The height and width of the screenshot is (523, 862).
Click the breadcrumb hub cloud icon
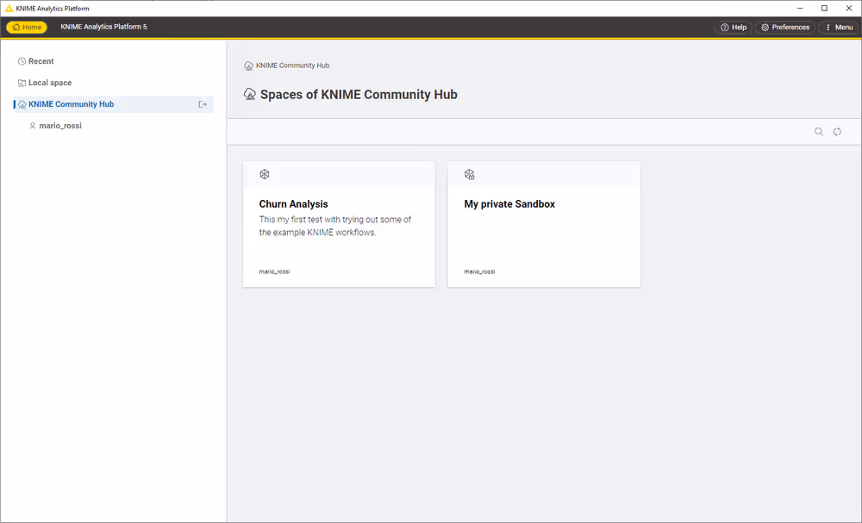[249, 65]
